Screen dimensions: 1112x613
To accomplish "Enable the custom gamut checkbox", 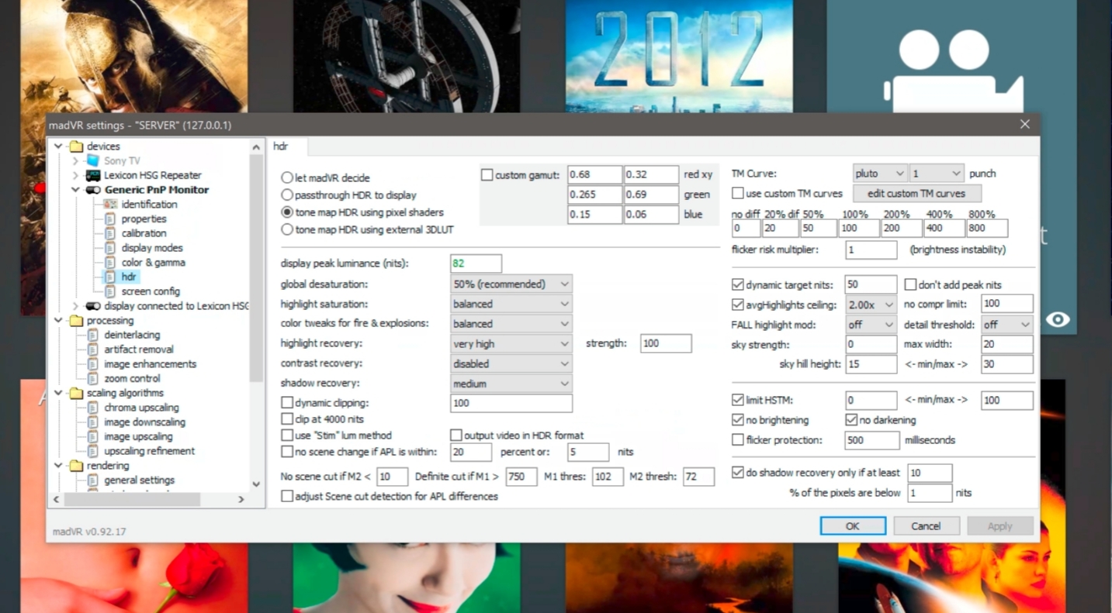I will pyautogui.click(x=487, y=175).
